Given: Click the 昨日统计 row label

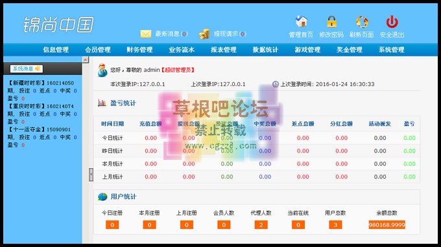Looking at the screenshot, I should point(112,151).
